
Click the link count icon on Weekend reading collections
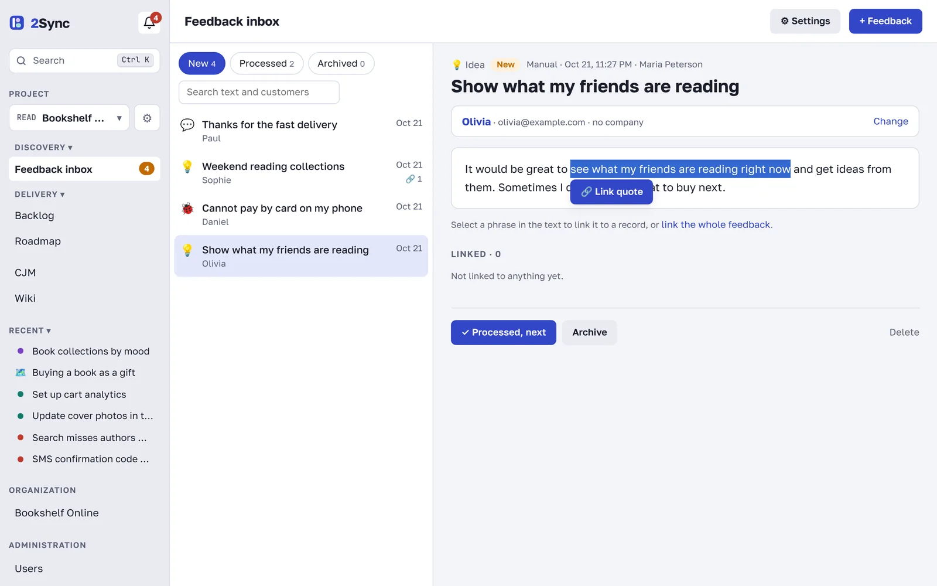410,179
